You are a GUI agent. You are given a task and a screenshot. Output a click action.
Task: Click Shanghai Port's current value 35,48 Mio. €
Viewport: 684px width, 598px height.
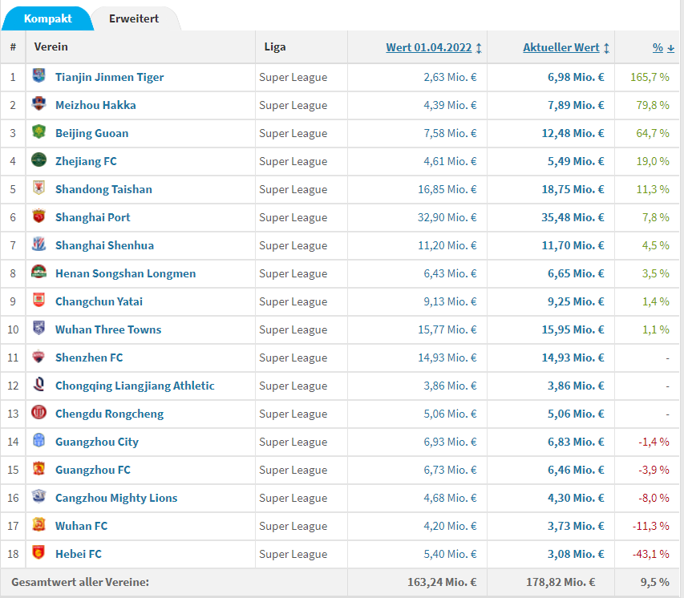(x=573, y=217)
